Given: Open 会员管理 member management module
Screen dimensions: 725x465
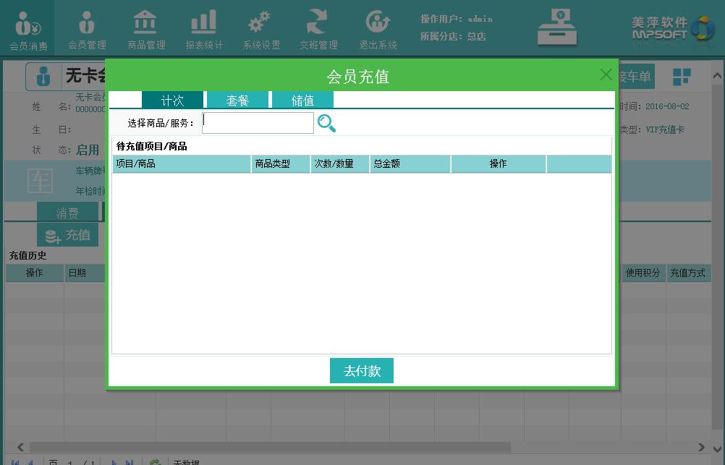Looking at the screenshot, I should pyautogui.click(x=87, y=30).
